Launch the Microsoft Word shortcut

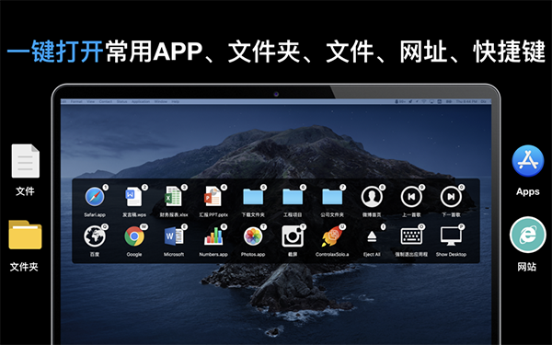click(x=174, y=236)
